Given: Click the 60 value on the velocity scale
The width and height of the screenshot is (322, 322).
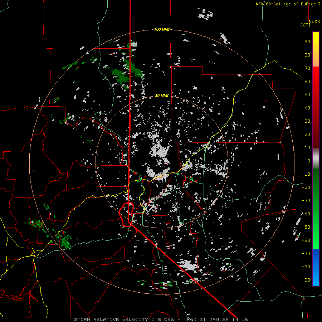Looking at the screenshot, I should point(307,82).
